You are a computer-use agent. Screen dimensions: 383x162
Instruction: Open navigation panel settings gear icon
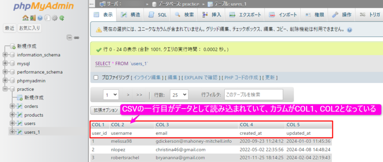click(x=54, y=18)
